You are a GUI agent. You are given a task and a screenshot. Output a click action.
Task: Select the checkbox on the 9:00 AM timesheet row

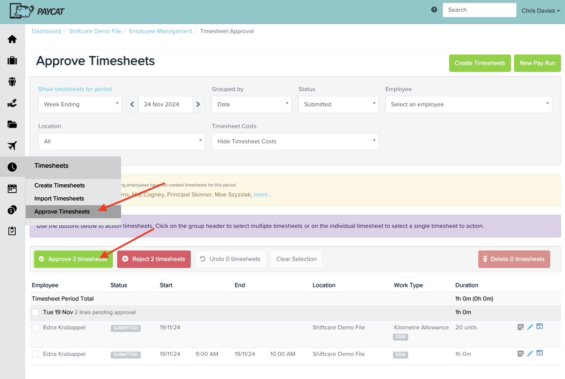[x=35, y=354]
